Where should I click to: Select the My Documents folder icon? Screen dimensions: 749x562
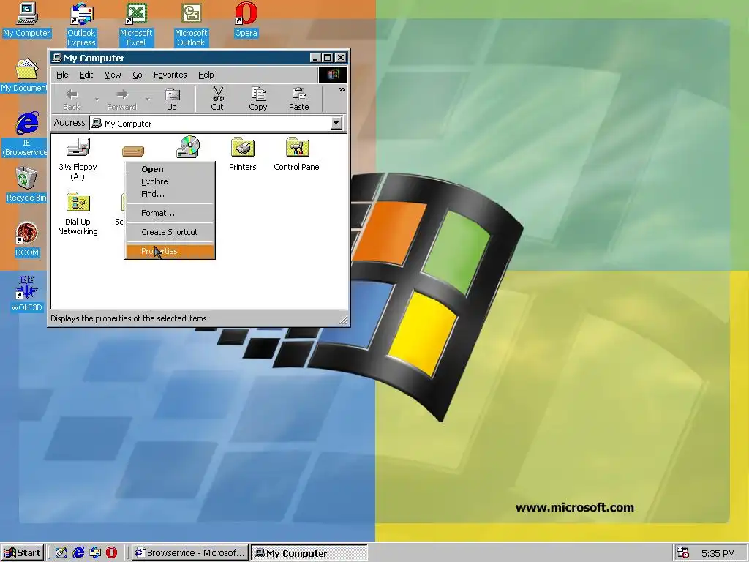coord(24,75)
